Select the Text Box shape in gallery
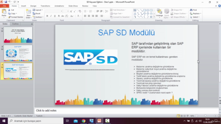The height and width of the screenshot is (124, 221). click(135, 10)
